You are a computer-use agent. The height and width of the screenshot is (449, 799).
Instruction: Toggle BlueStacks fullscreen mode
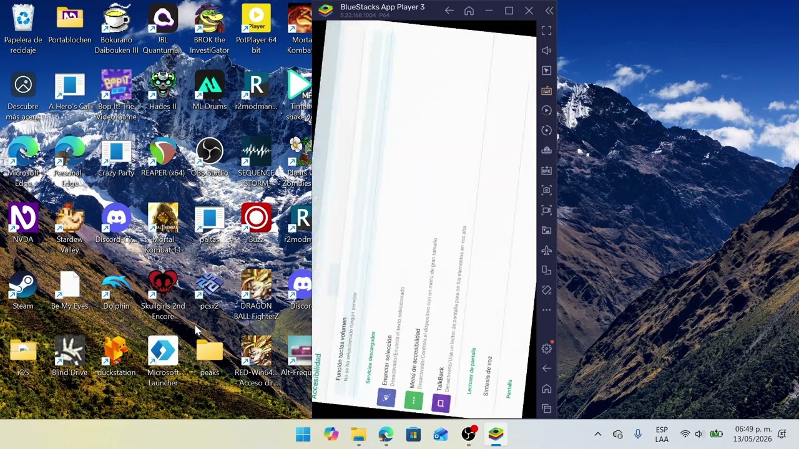point(546,31)
